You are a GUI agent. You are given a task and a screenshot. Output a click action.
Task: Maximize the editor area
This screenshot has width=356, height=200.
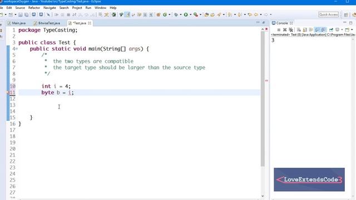click(264, 23)
